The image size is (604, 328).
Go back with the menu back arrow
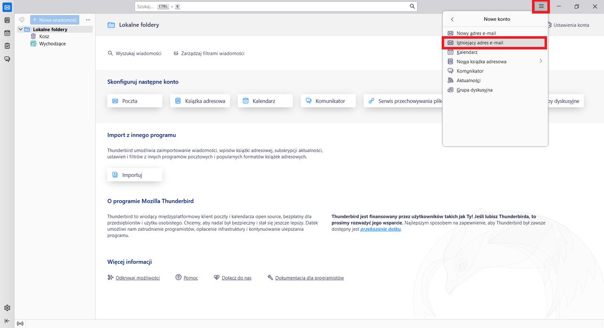452,19
